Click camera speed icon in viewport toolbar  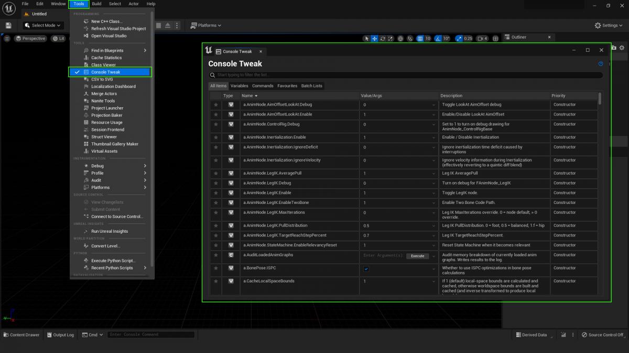coord(479,39)
